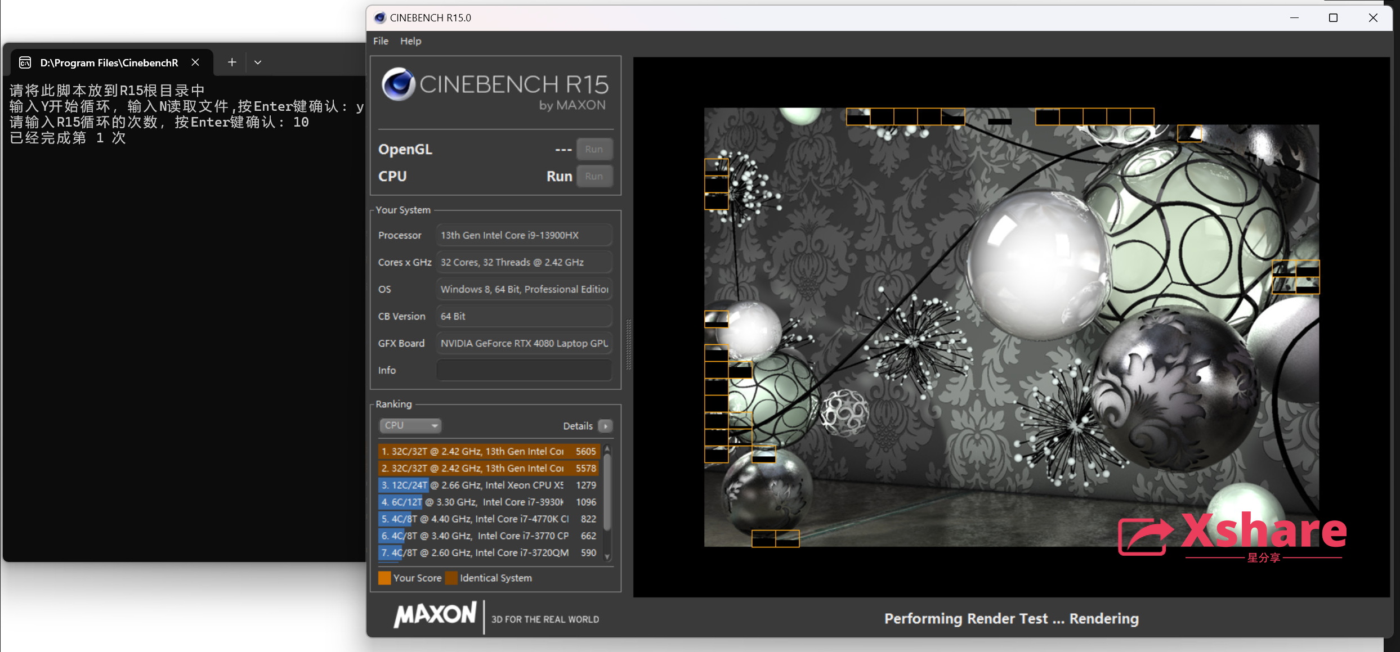The height and width of the screenshot is (652, 1400).
Task: Select ranking row 1 with score 5605
Action: (489, 451)
